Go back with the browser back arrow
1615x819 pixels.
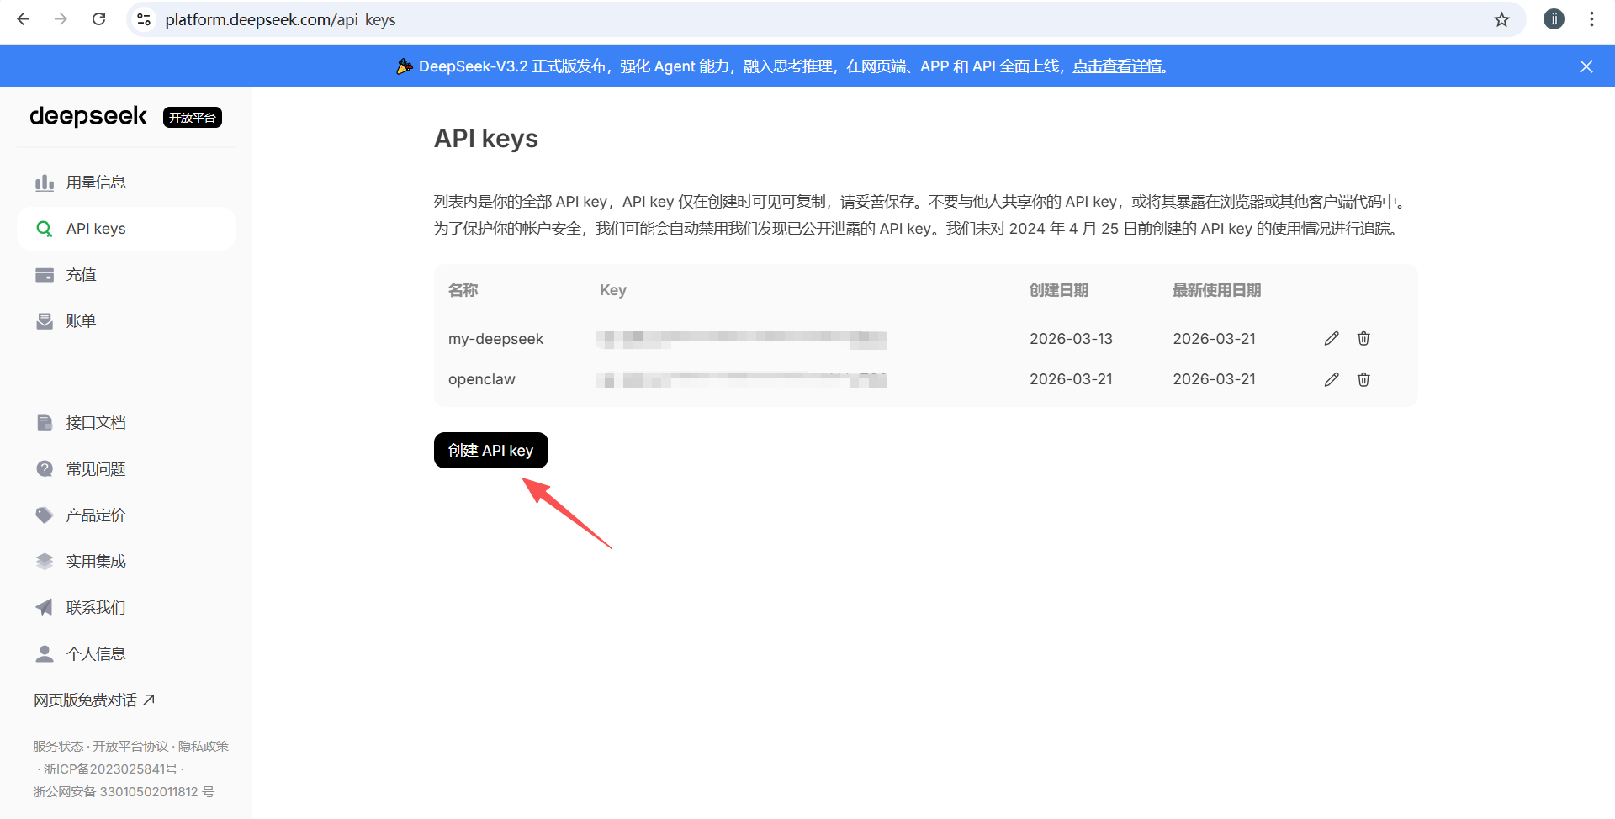point(24,19)
